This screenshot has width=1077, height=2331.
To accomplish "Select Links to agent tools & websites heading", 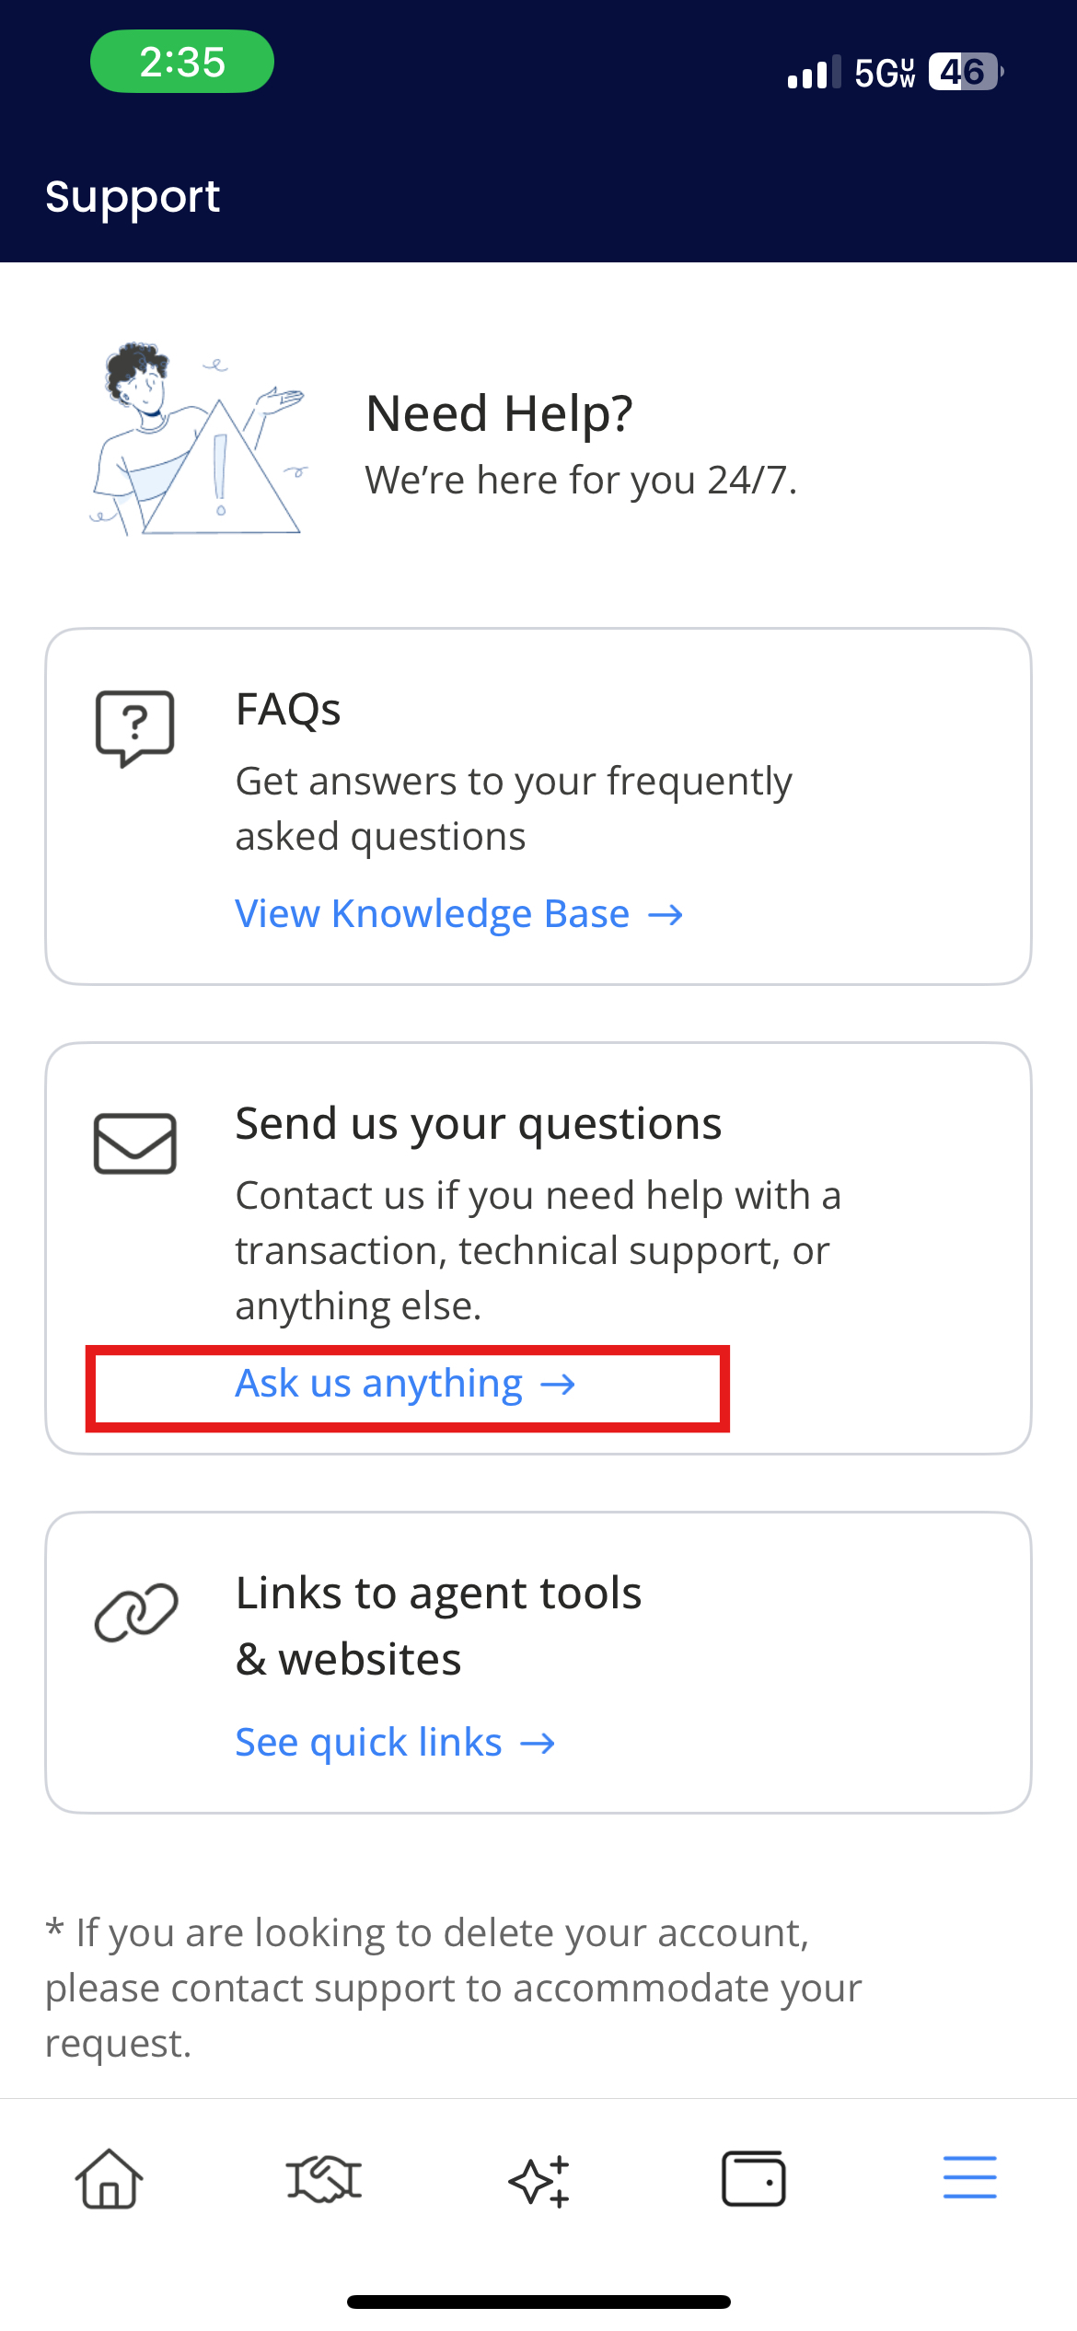I will coord(438,1626).
